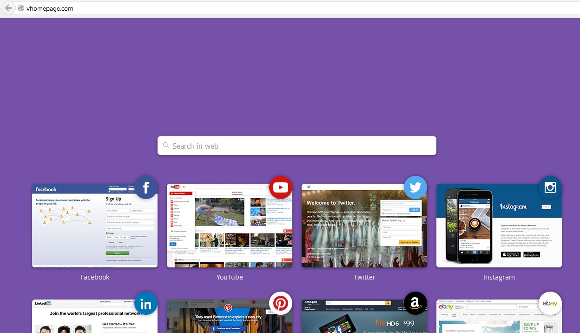Open the Instagram page thumbnail
The width and height of the screenshot is (580, 333).
499,226
